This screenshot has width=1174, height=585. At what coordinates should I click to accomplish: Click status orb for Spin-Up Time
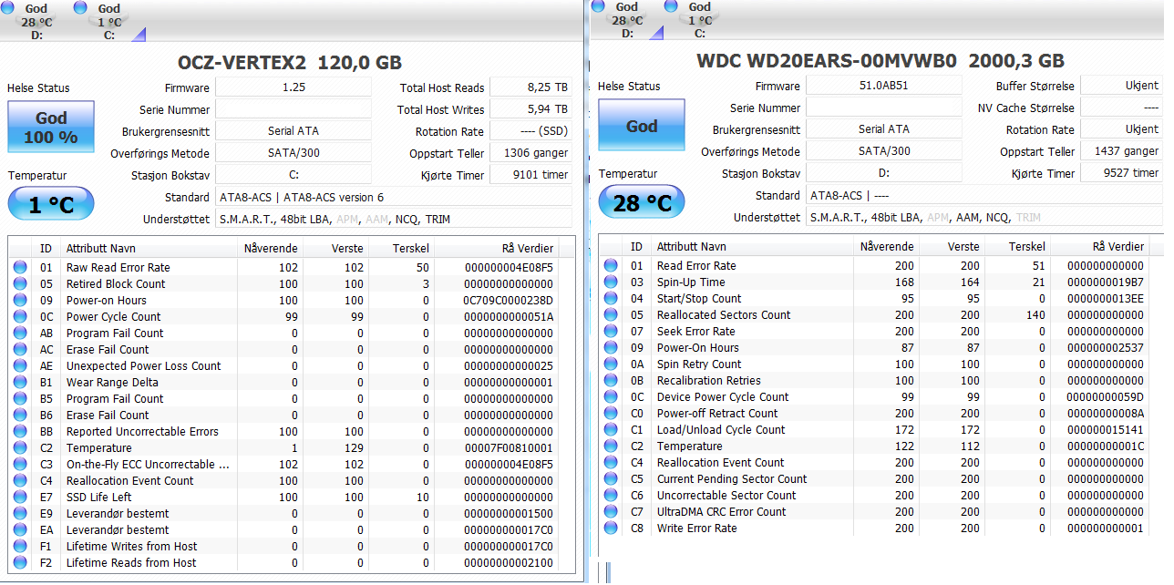[x=611, y=282]
